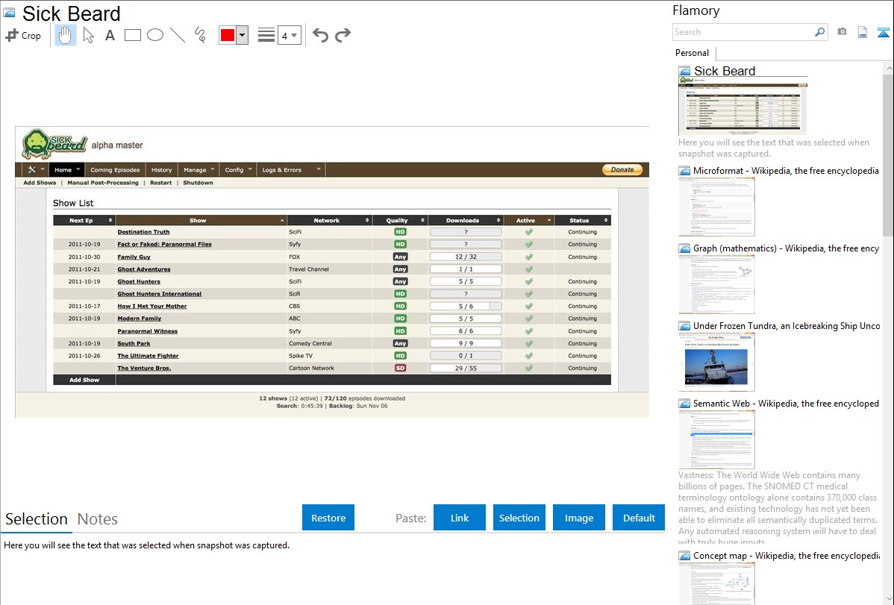894x605 pixels.
Task: Click the Sick Beard title icon at top-left
Action: (x=9, y=13)
